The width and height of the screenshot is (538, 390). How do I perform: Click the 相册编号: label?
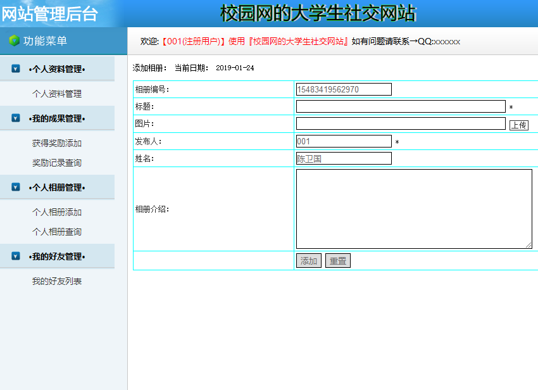pos(152,89)
